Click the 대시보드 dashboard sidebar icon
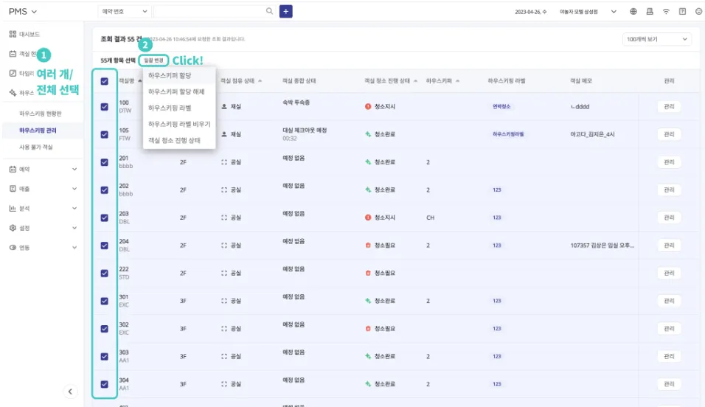This screenshot has height=407, width=705. click(x=13, y=34)
